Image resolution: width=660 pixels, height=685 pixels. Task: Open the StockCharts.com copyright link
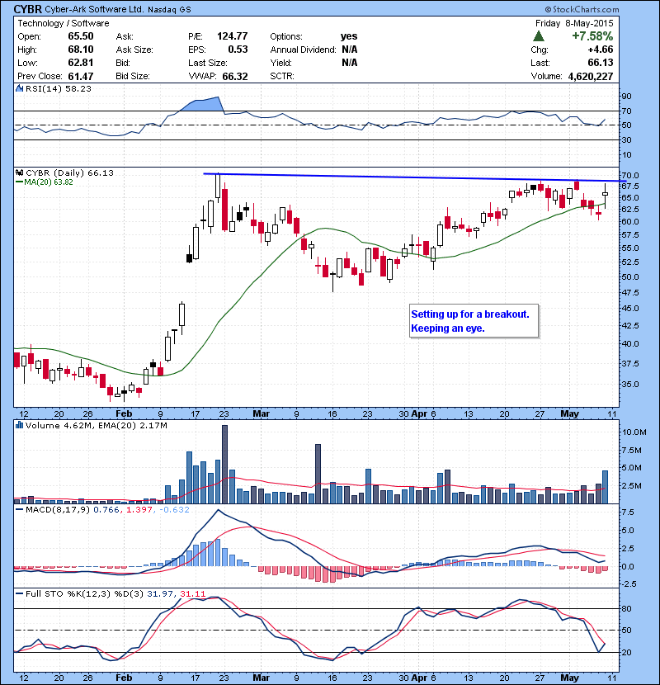point(582,9)
